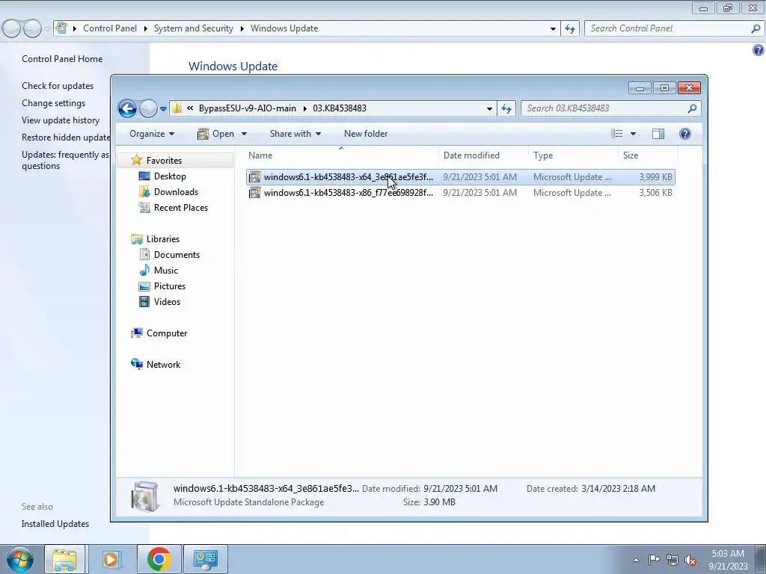Click the muted volume tray icon
The image size is (766, 574).
point(690,560)
